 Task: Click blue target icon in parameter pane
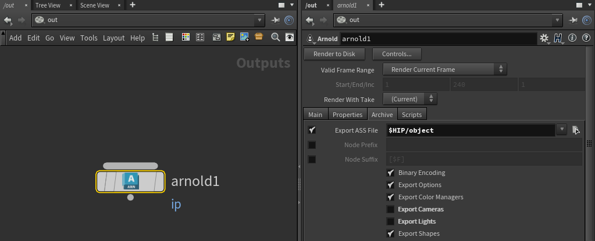[x=587, y=20]
